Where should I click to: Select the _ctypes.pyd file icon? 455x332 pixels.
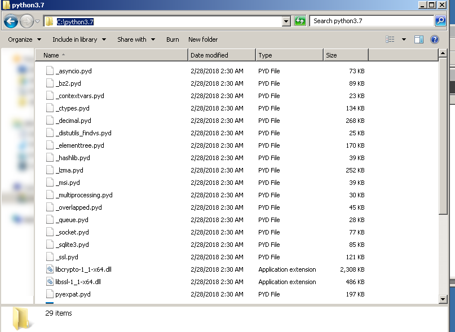click(50, 108)
